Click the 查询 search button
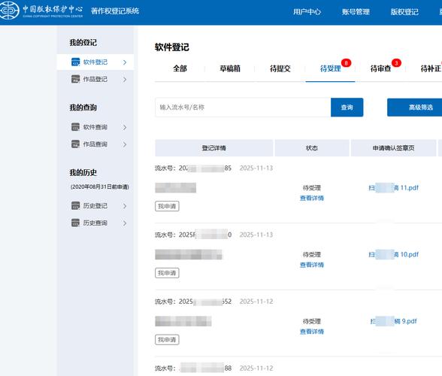 tap(347, 108)
